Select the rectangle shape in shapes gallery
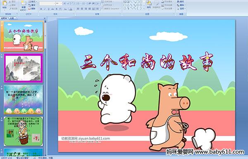The image size is (248, 159). pos(138,2)
